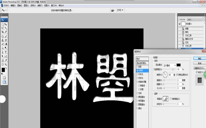
Task: Open Adobe Bridge from options bar
Action: click(x=113, y=10)
